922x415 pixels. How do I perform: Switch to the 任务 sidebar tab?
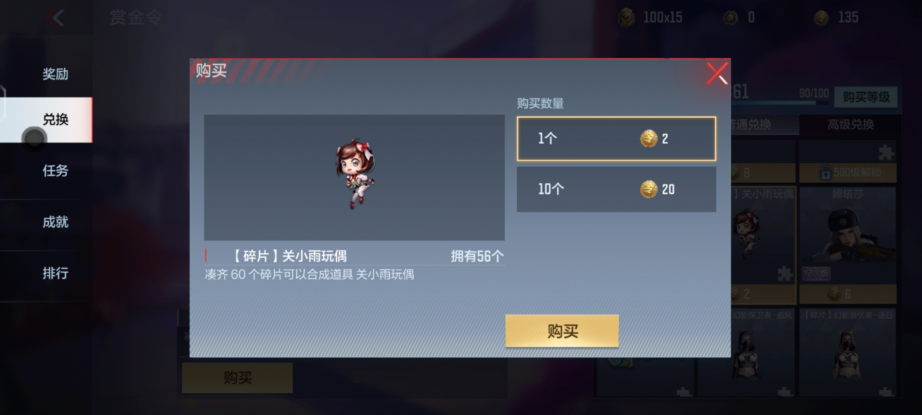pyautogui.click(x=55, y=171)
